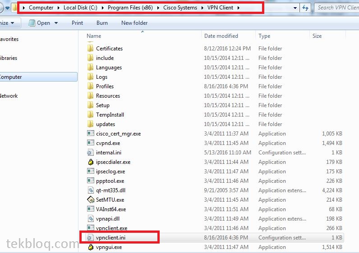Expand the arrow after VPN Client
Image resolution: width=359 pixels, height=253 pixels.
click(238, 8)
